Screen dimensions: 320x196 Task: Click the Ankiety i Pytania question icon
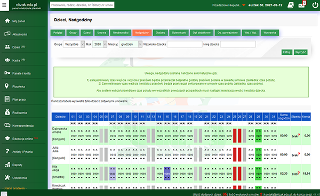click(x=7, y=151)
